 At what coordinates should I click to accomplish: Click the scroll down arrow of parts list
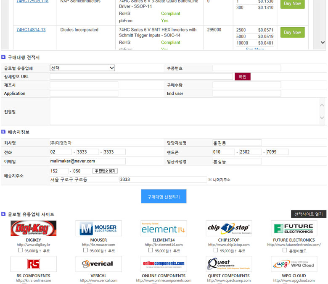[x=323, y=42]
